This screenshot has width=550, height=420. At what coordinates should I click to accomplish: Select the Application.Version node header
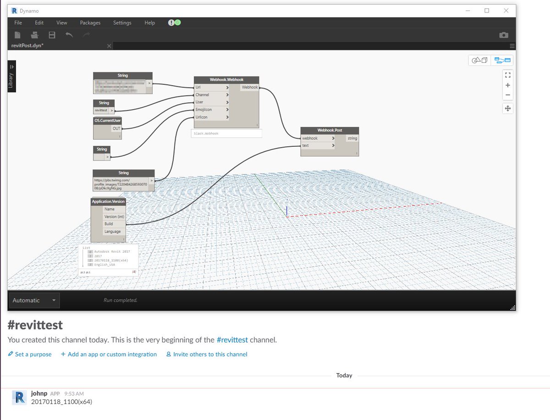[x=108, y=201]
